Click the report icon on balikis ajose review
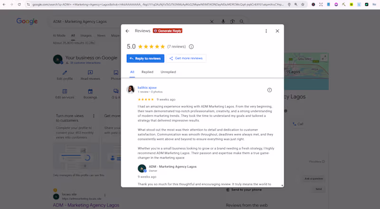The image size is (380, 209). point(269,90)
